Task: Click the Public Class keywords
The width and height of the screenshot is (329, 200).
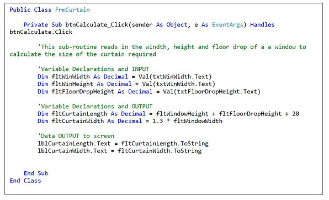Action: click(30, 10)
